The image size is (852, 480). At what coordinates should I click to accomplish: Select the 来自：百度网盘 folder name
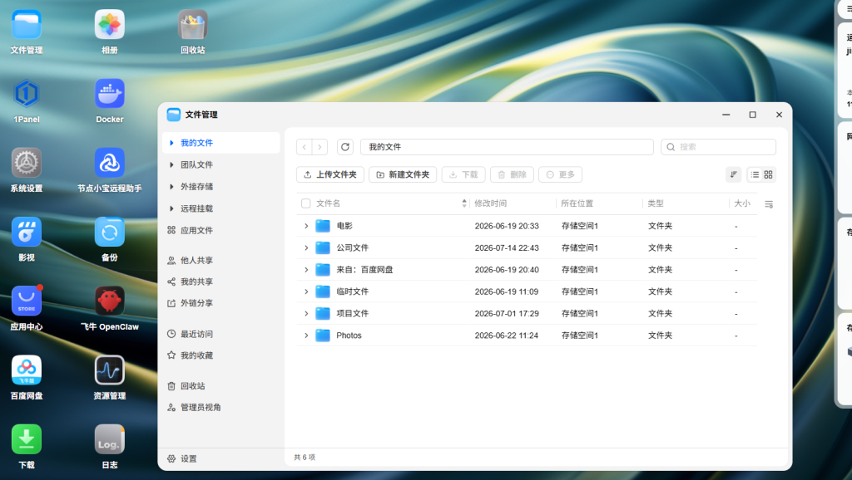pos(364,270)
